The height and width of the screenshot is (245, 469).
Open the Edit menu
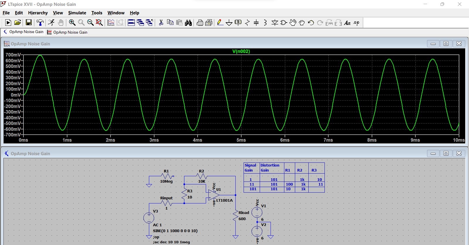(19, 13)
